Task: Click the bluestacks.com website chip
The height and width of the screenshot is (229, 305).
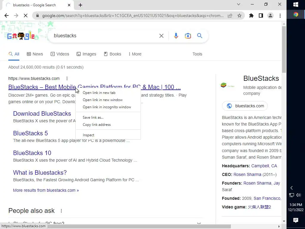Action: [245, 106]
